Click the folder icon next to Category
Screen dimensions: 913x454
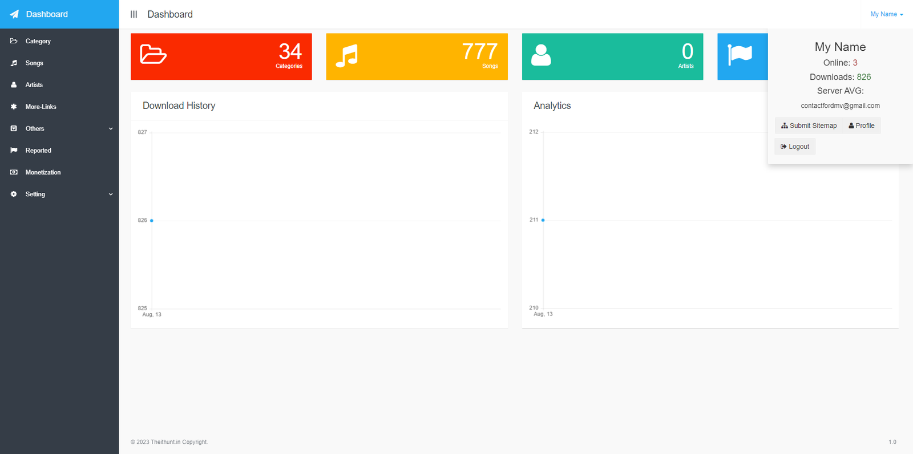click(x=14, y=41)
